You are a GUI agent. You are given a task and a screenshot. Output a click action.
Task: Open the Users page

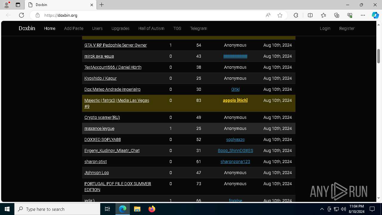coord(97,28)
